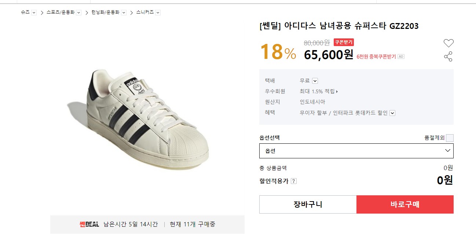Click the product title GZ2203

[x=339, y=26]
